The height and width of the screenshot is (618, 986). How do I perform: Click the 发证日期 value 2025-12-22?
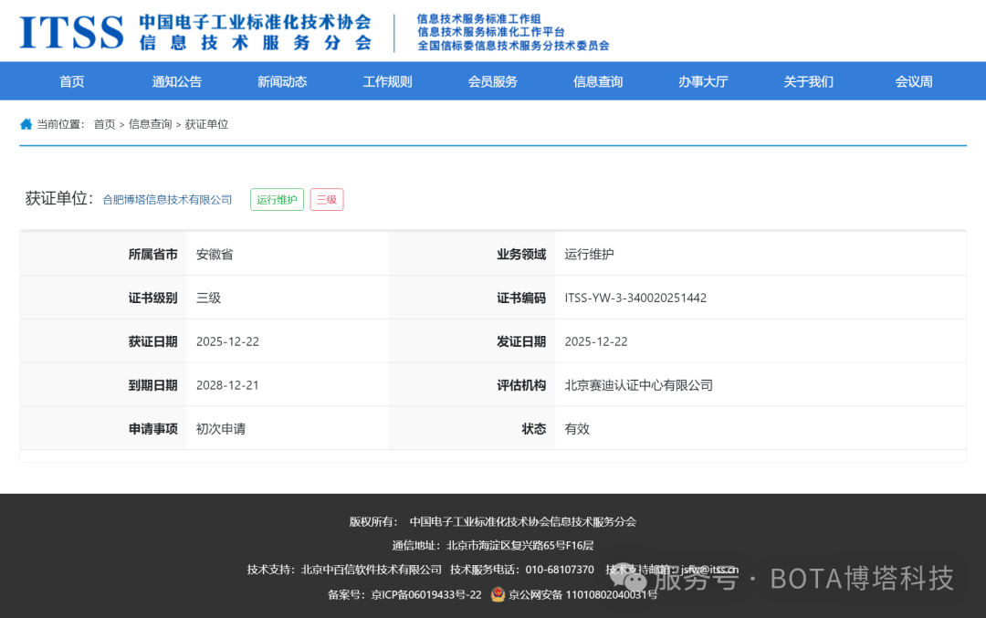[596, 341]
